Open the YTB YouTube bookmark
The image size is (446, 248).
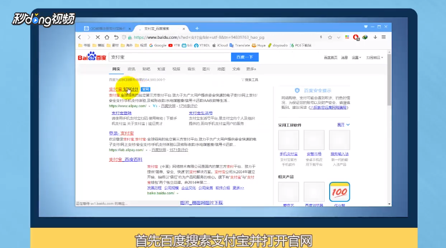pos(174,45)
